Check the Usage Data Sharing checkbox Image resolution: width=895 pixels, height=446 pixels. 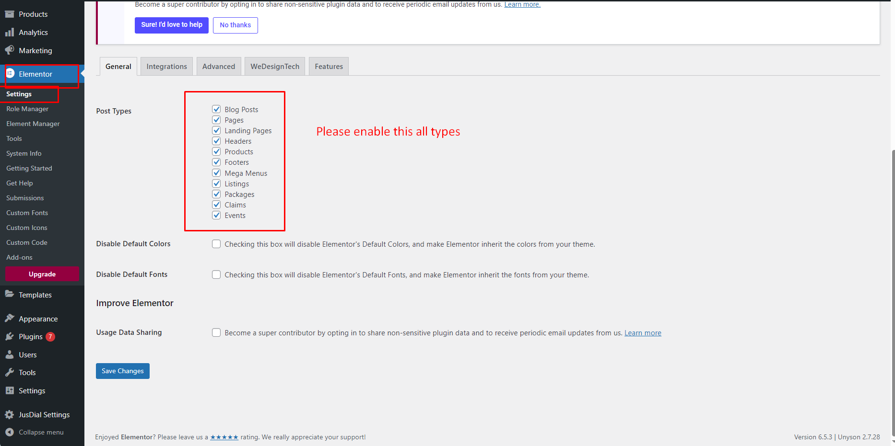coord(216,332)
